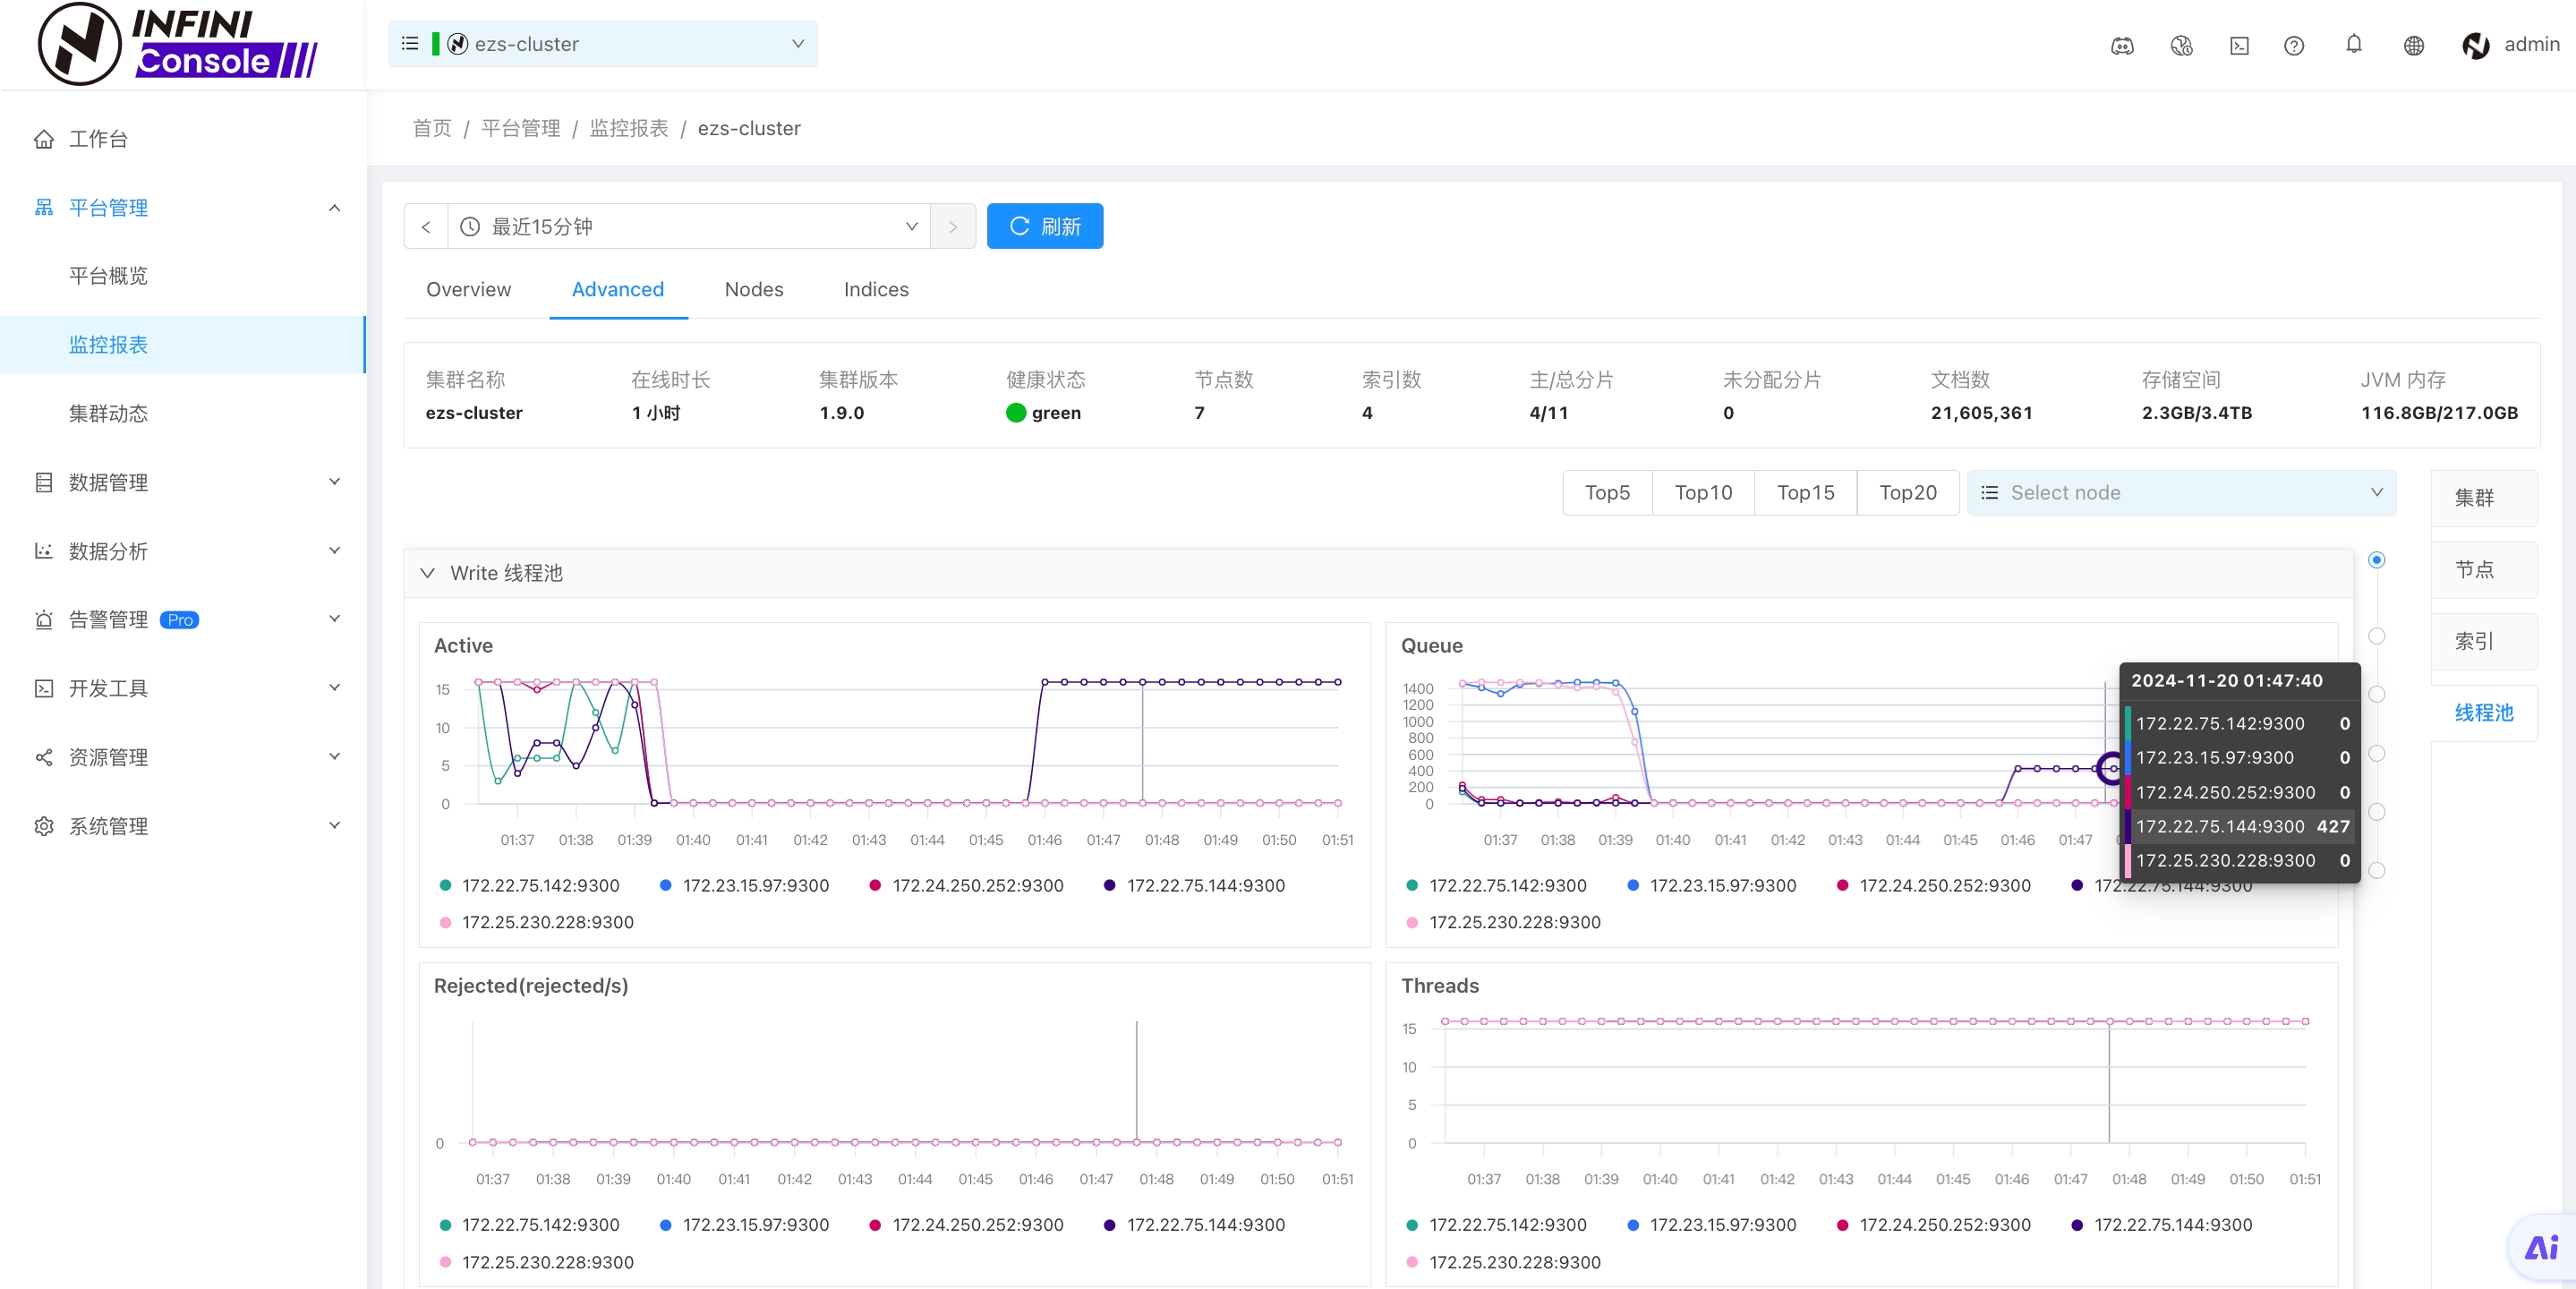Select the 节点 side tab
Image resolution: width=2576 pixels, height=1289 pixels.
coord(2484,570)
